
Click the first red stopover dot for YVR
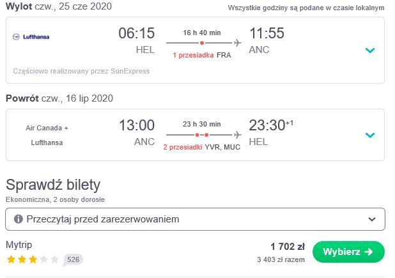pyautogui.click(x=197, y=135)
